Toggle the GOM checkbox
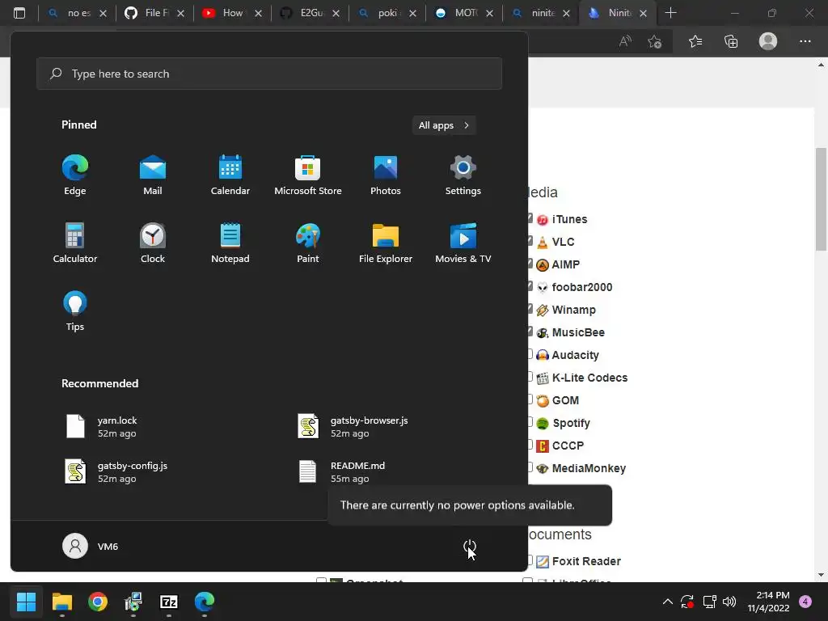The height and width of the screenshot is (621, 828). click(529, 399)
